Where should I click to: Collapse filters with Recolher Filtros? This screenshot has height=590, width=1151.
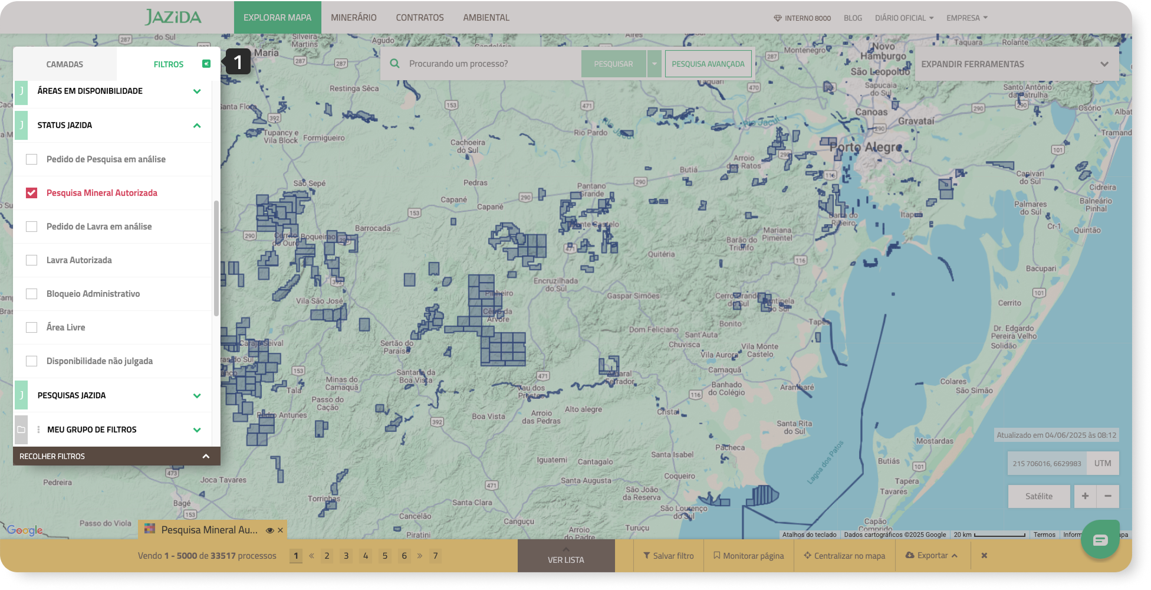(117, 456)
